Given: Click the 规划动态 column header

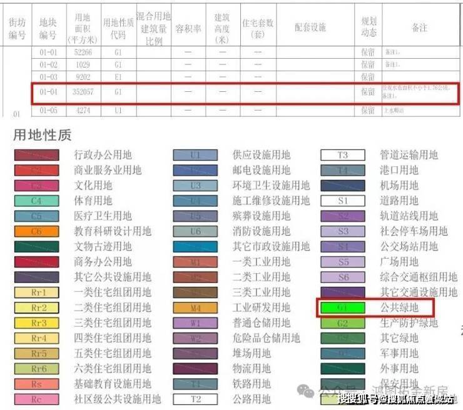Looking at the screenshot, I should tap(369, 26).
